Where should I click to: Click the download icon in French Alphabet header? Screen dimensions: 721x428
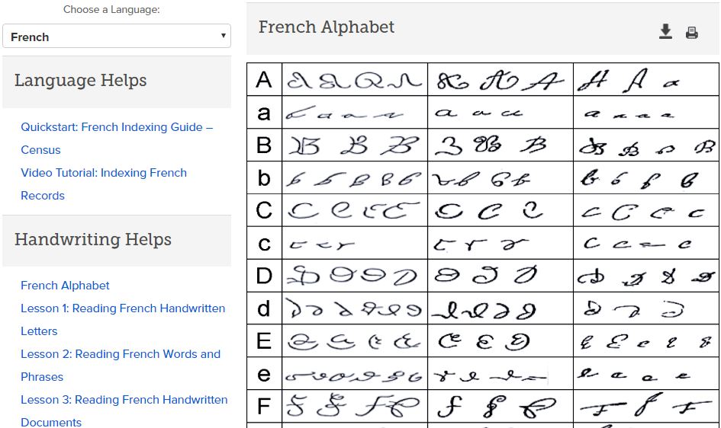pos(665,31)
